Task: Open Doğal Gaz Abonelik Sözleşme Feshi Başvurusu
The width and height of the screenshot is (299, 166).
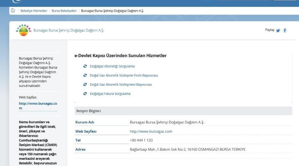Action: tap(124, 75)
